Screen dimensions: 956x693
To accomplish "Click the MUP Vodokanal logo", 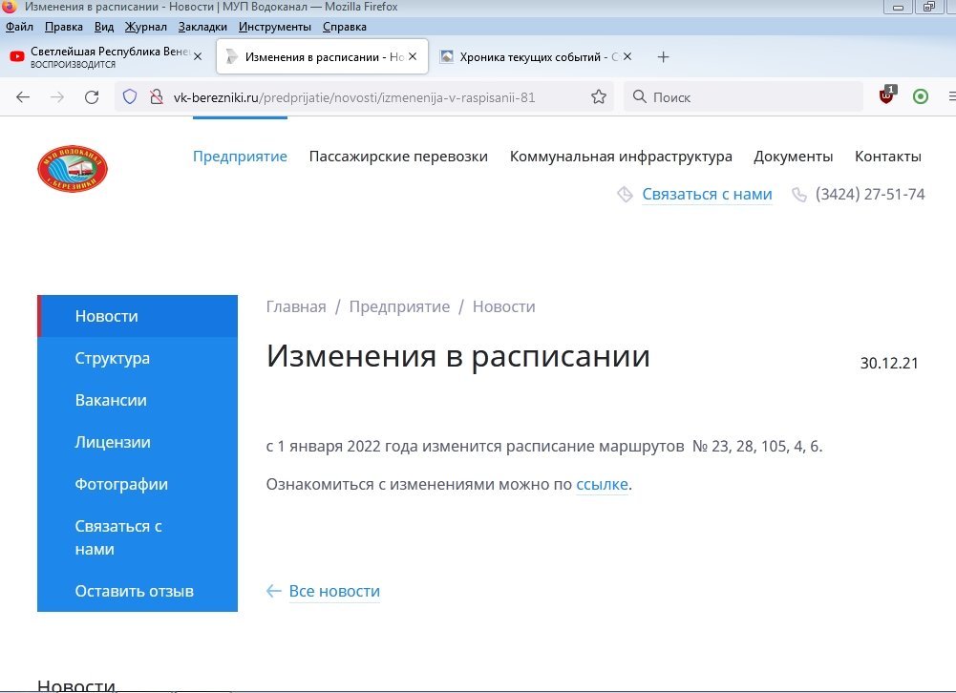I will coord(73,169).
